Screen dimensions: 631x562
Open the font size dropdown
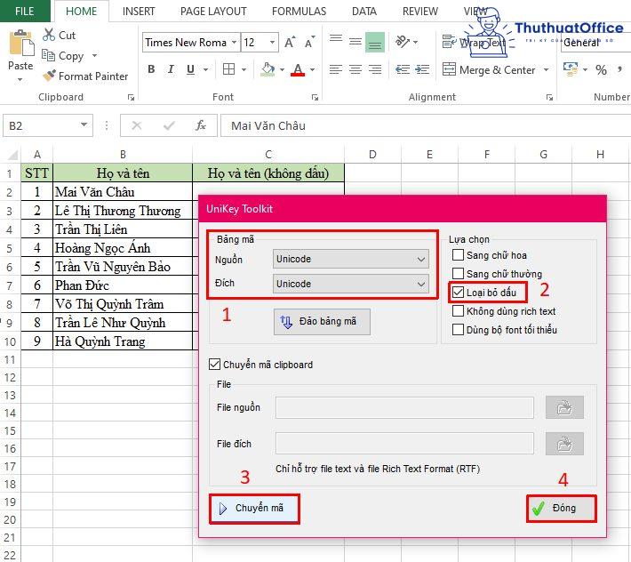pyautogui.click(x=273, y=43)
